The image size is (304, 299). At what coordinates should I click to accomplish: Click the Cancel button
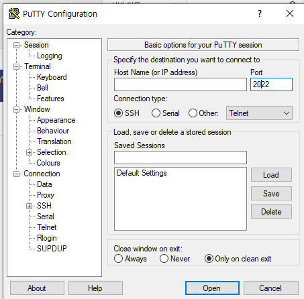tap(271, 288)
